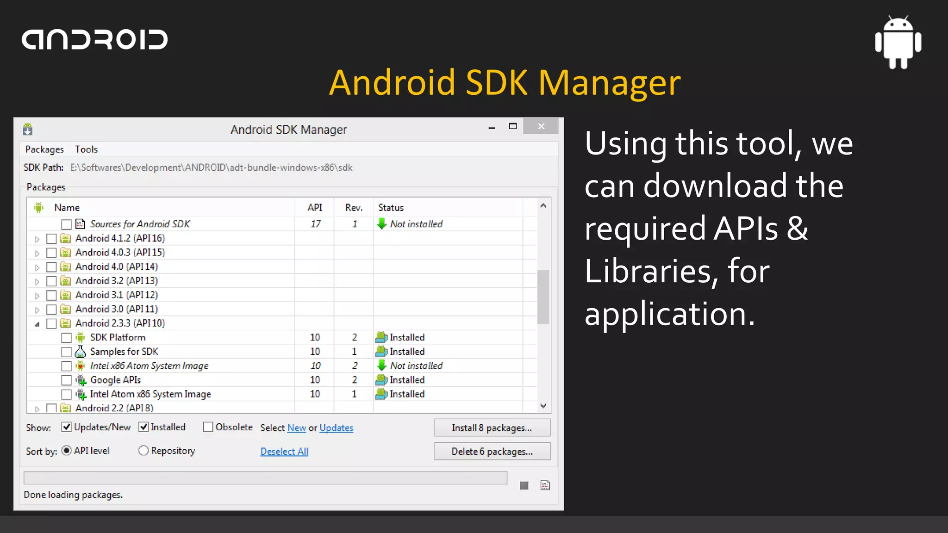Open the Tools menu
This screenshot has width=948, height=533.
86,149
